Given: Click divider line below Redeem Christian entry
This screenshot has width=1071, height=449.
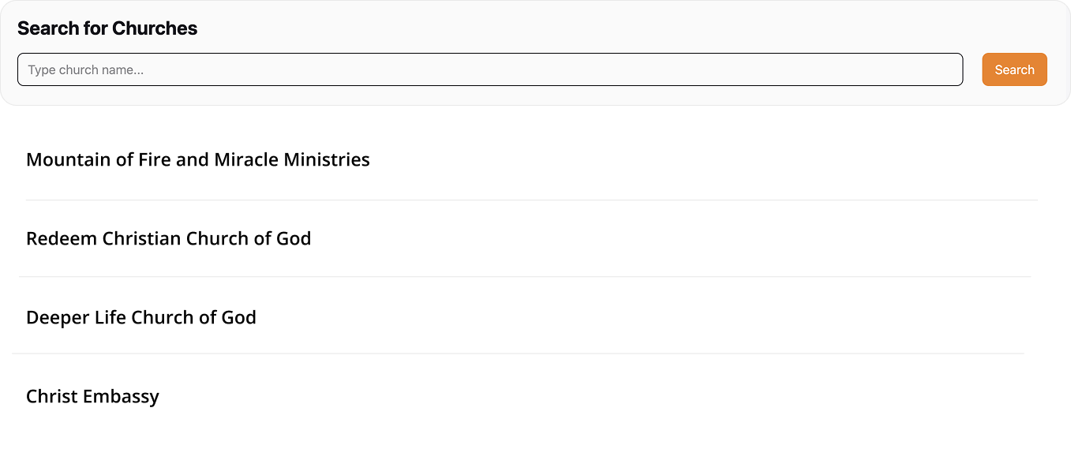Looking at the screenshot, I should point(525,277).
